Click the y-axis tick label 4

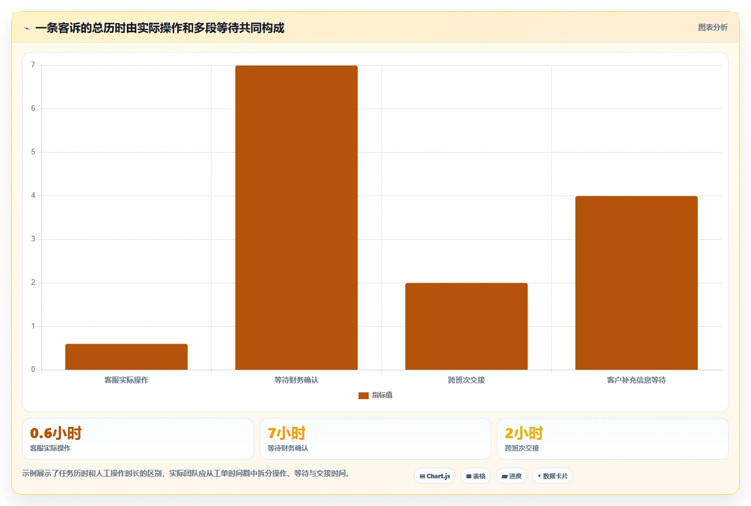tap(33, 196)
